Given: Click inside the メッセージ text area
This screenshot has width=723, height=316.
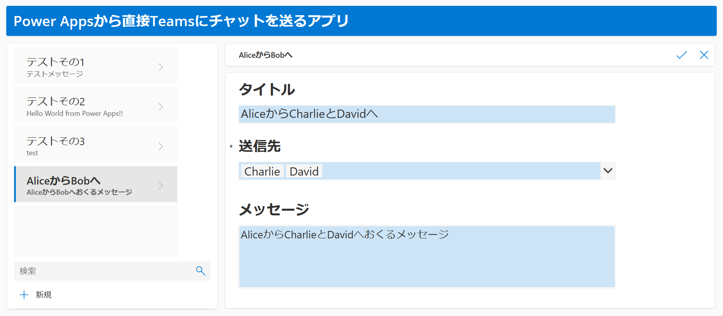Looking at the screenshot, I should click(427, 257).
